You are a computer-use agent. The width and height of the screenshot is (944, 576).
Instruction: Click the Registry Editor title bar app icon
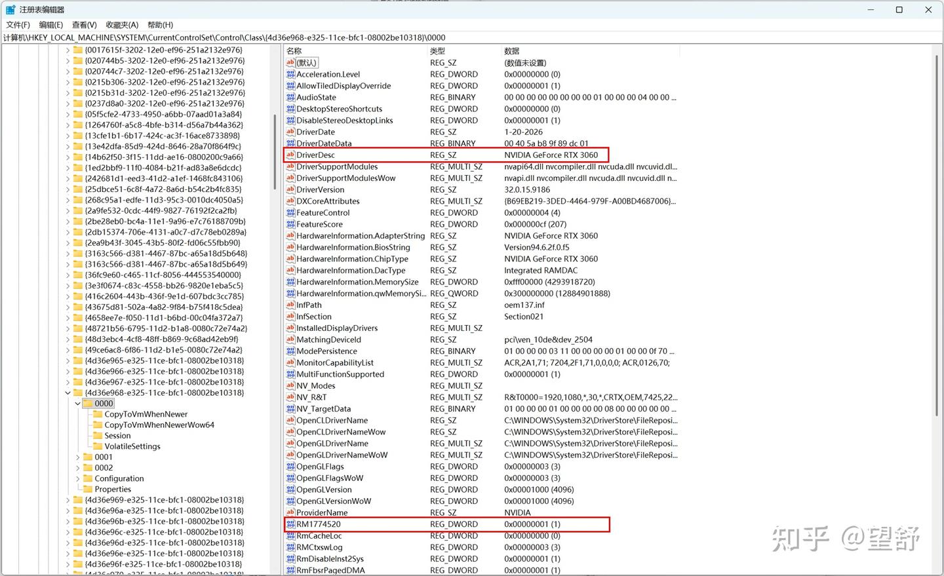tap(10, 10)
